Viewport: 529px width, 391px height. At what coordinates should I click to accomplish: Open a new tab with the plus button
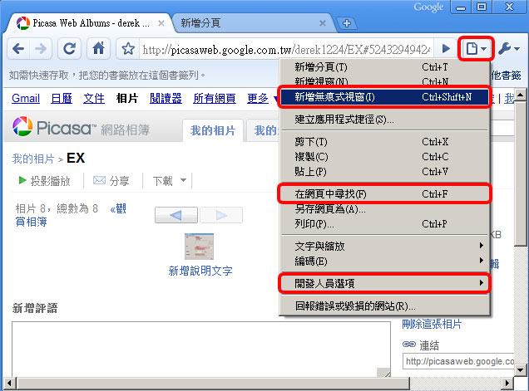pos(347,23)
